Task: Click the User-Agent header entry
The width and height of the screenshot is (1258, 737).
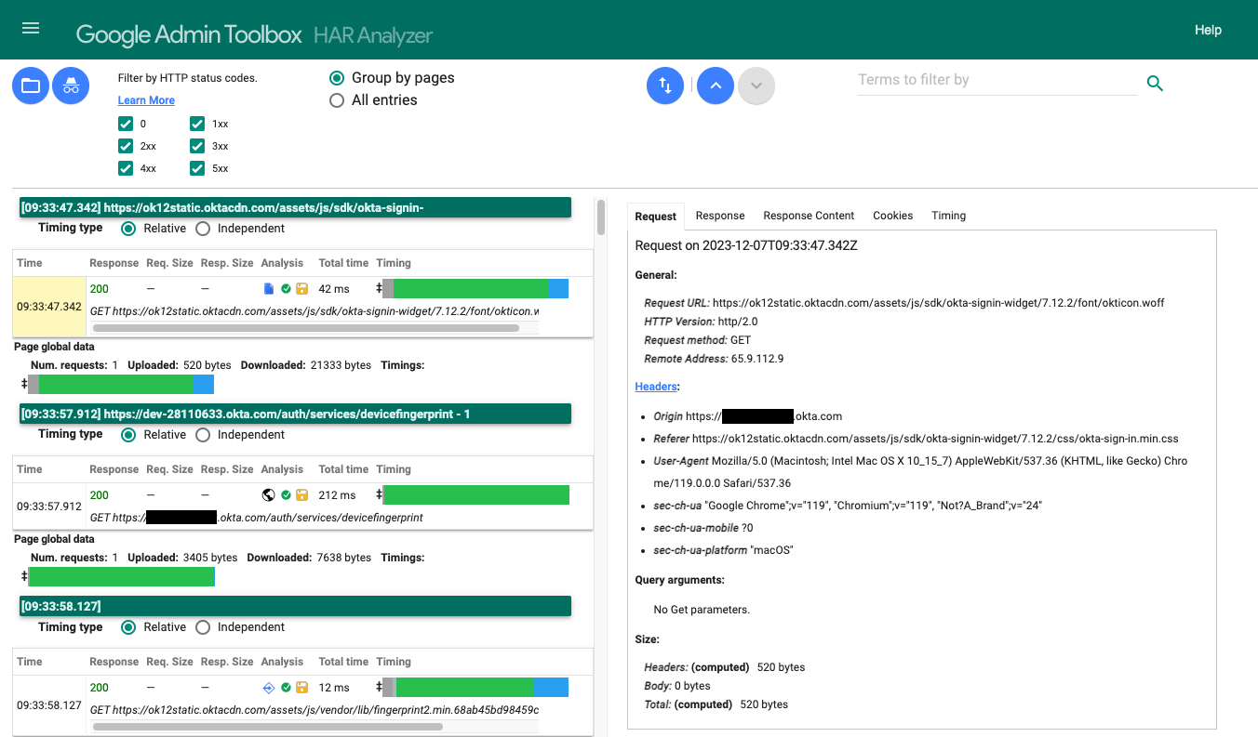Action: 920,472
